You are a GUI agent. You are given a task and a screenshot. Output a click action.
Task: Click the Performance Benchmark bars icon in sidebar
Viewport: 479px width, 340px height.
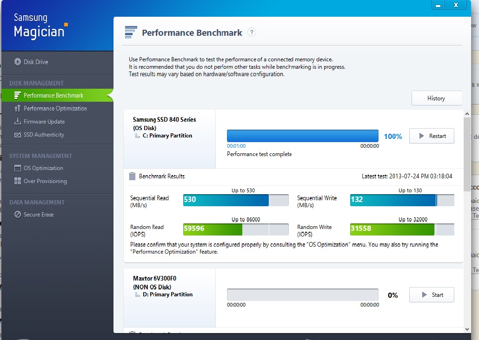17,96
